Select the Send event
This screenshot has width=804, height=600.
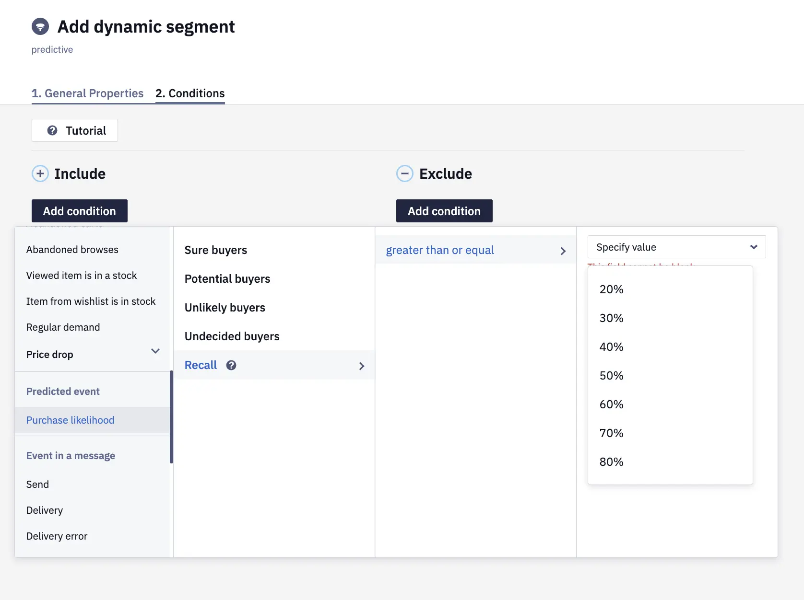click(37, 485)
